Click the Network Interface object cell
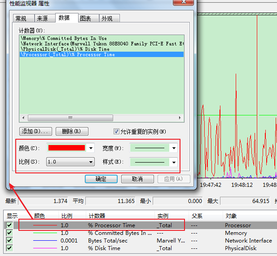 [248, 240]
